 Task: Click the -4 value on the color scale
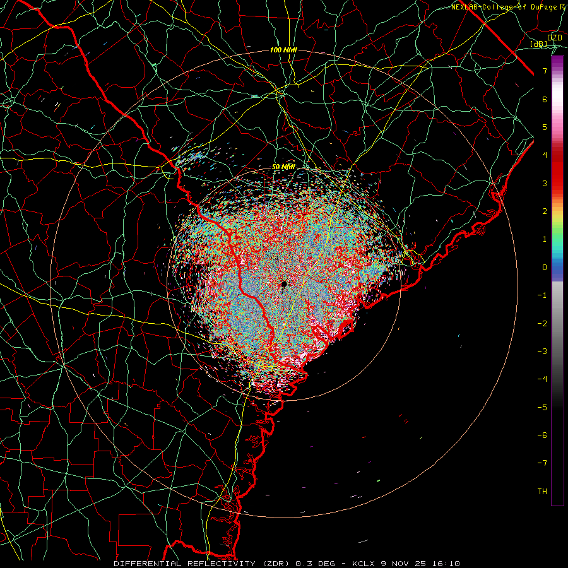pyautogui.click(x=542, y=379)
